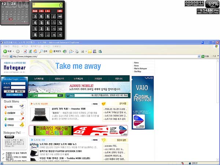Open History with the green clock-arrow icon
220x165 pixels.
point(65,51)
